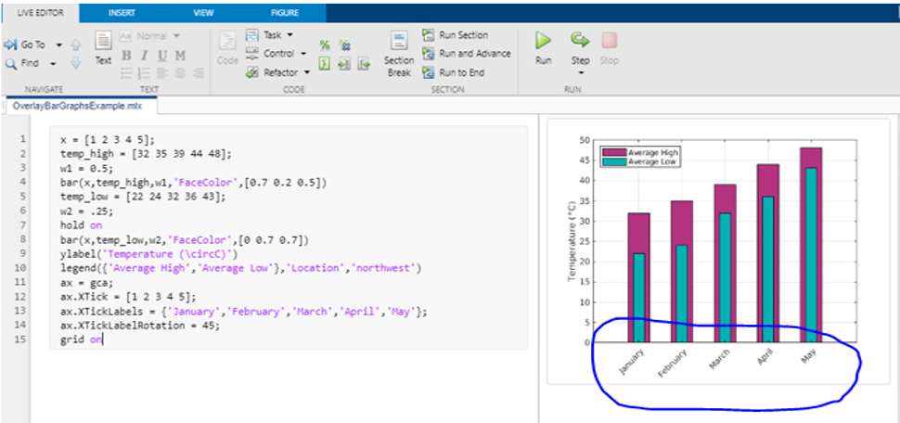
Task: Insert a Text section
Action: click(x=103, y=48)
